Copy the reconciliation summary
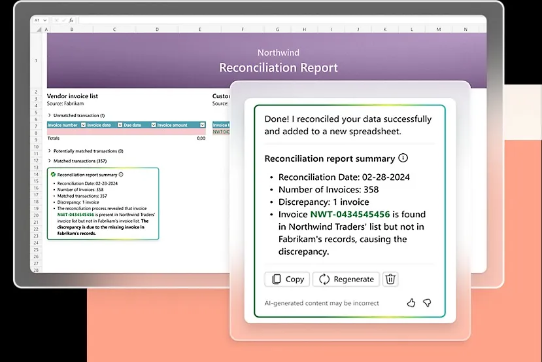The width and height of the screenshot is (542, 362). coord(288,279)
